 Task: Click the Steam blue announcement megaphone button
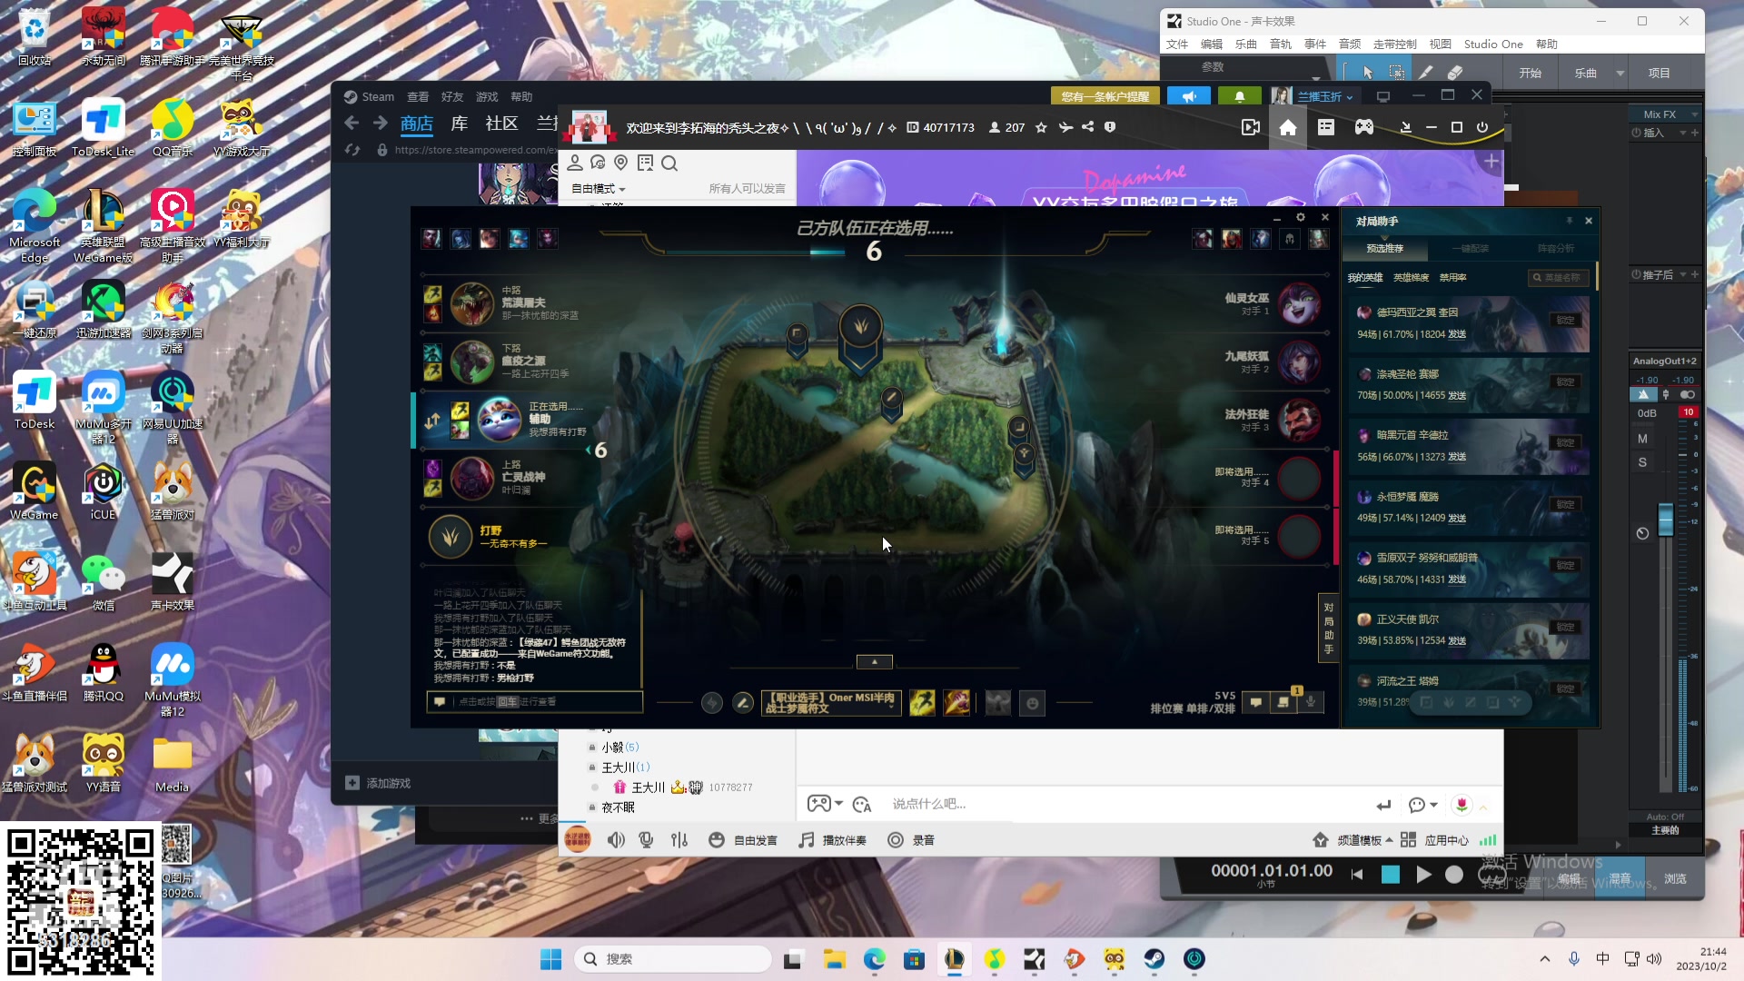pyautogui.click(x=1189, y=96)
